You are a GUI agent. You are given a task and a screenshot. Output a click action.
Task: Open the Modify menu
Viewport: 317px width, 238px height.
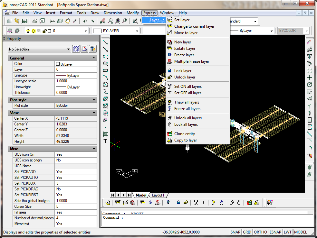click(133, 13)
